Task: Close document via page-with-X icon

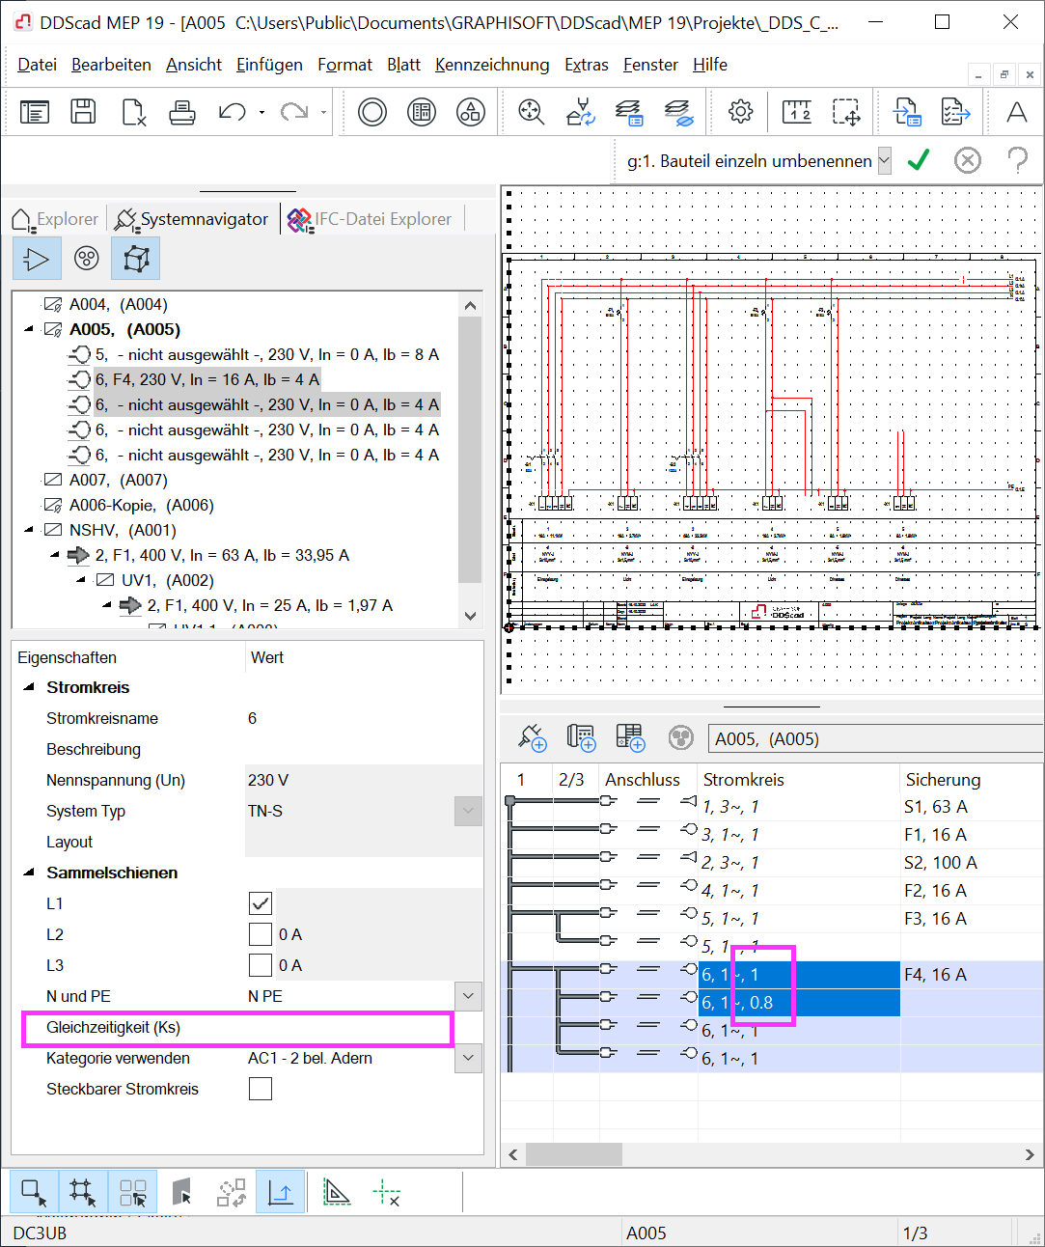Action: 134,112
